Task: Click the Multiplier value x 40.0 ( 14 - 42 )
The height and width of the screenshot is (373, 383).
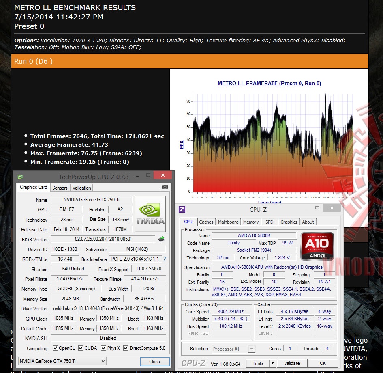Action: (x=231, y=319)
